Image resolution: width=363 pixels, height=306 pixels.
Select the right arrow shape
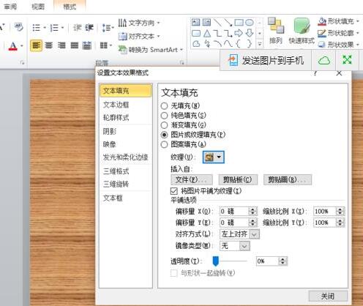(x=239, y=33)
